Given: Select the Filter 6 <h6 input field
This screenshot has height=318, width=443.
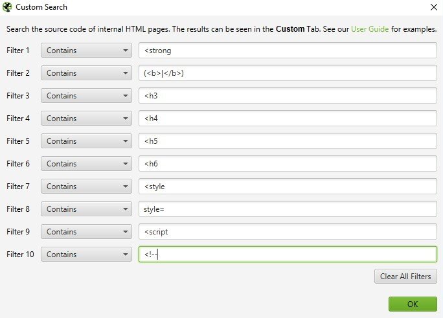Looking at the screenshot, I should 288,163.
